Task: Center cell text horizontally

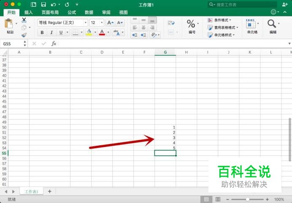Action: 143,28
